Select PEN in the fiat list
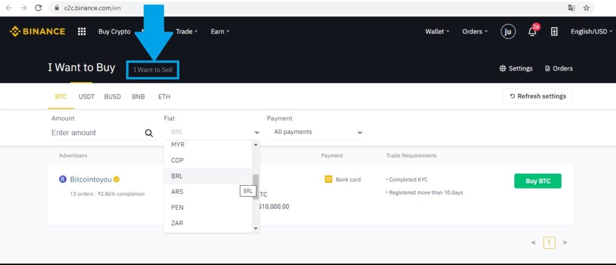The image size is (616, 265). click(208, 207)
